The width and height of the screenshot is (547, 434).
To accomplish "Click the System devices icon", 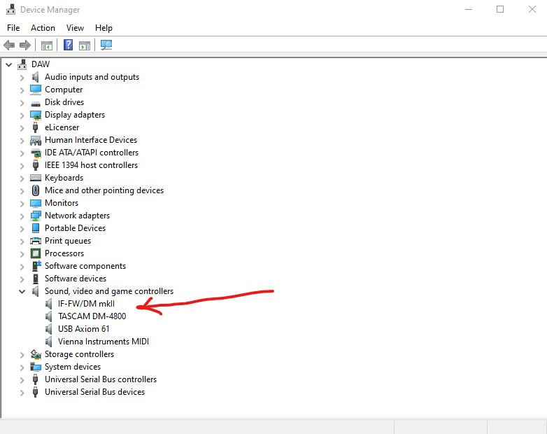I will 36,367.
